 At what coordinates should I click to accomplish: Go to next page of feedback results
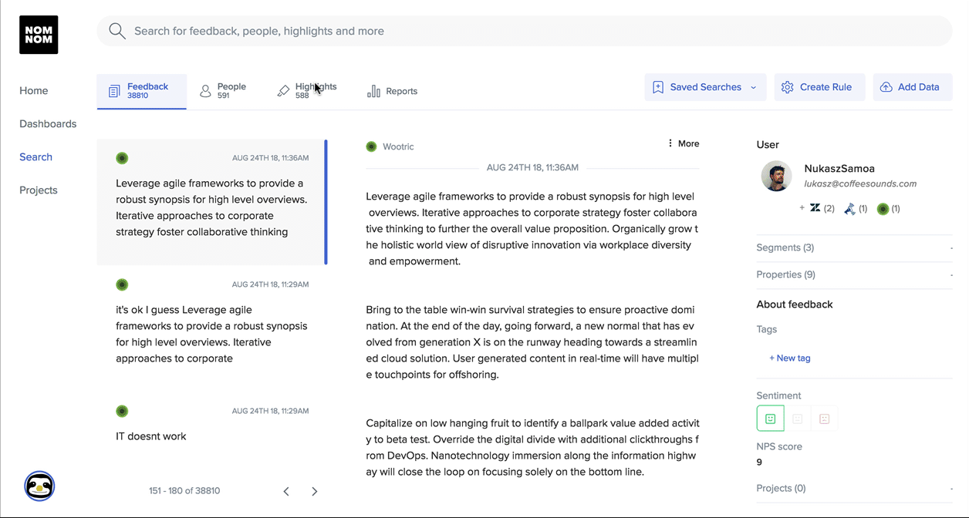click(314, 491)
